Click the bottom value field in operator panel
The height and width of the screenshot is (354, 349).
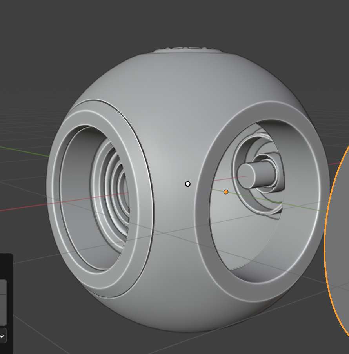[3, 318]
